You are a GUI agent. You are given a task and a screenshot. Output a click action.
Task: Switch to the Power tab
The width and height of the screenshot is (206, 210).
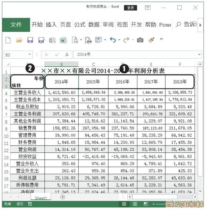(165, 25)
